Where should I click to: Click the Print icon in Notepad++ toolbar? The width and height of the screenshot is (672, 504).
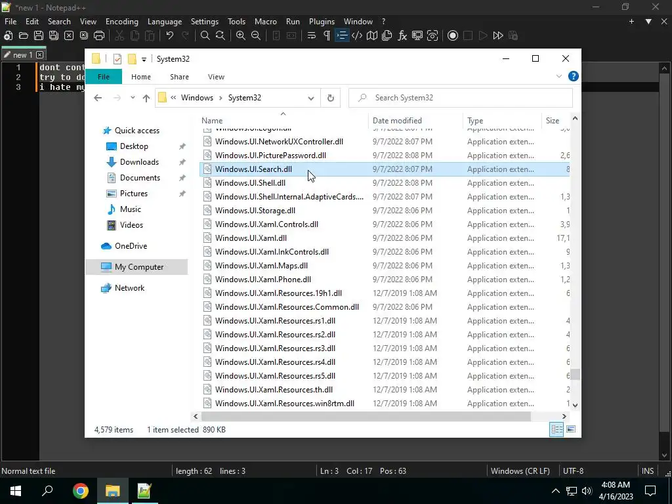coord(99,35)
